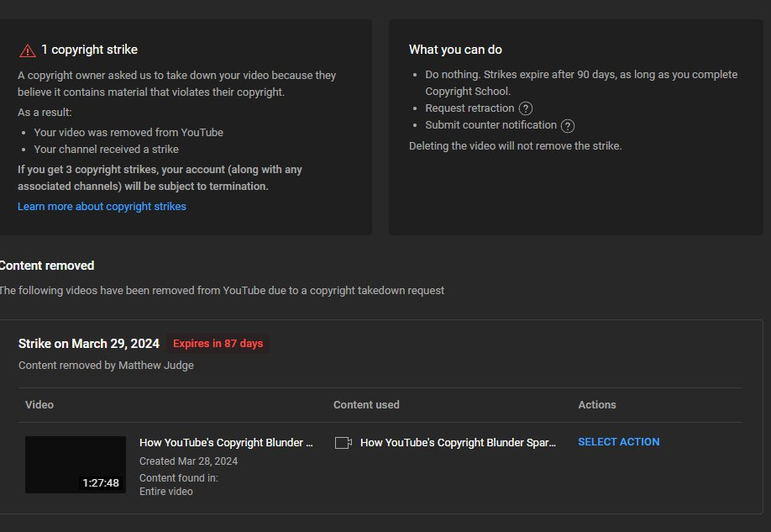
Task: Click Content removed by Matthew Judge text
Action: (106, 366)
